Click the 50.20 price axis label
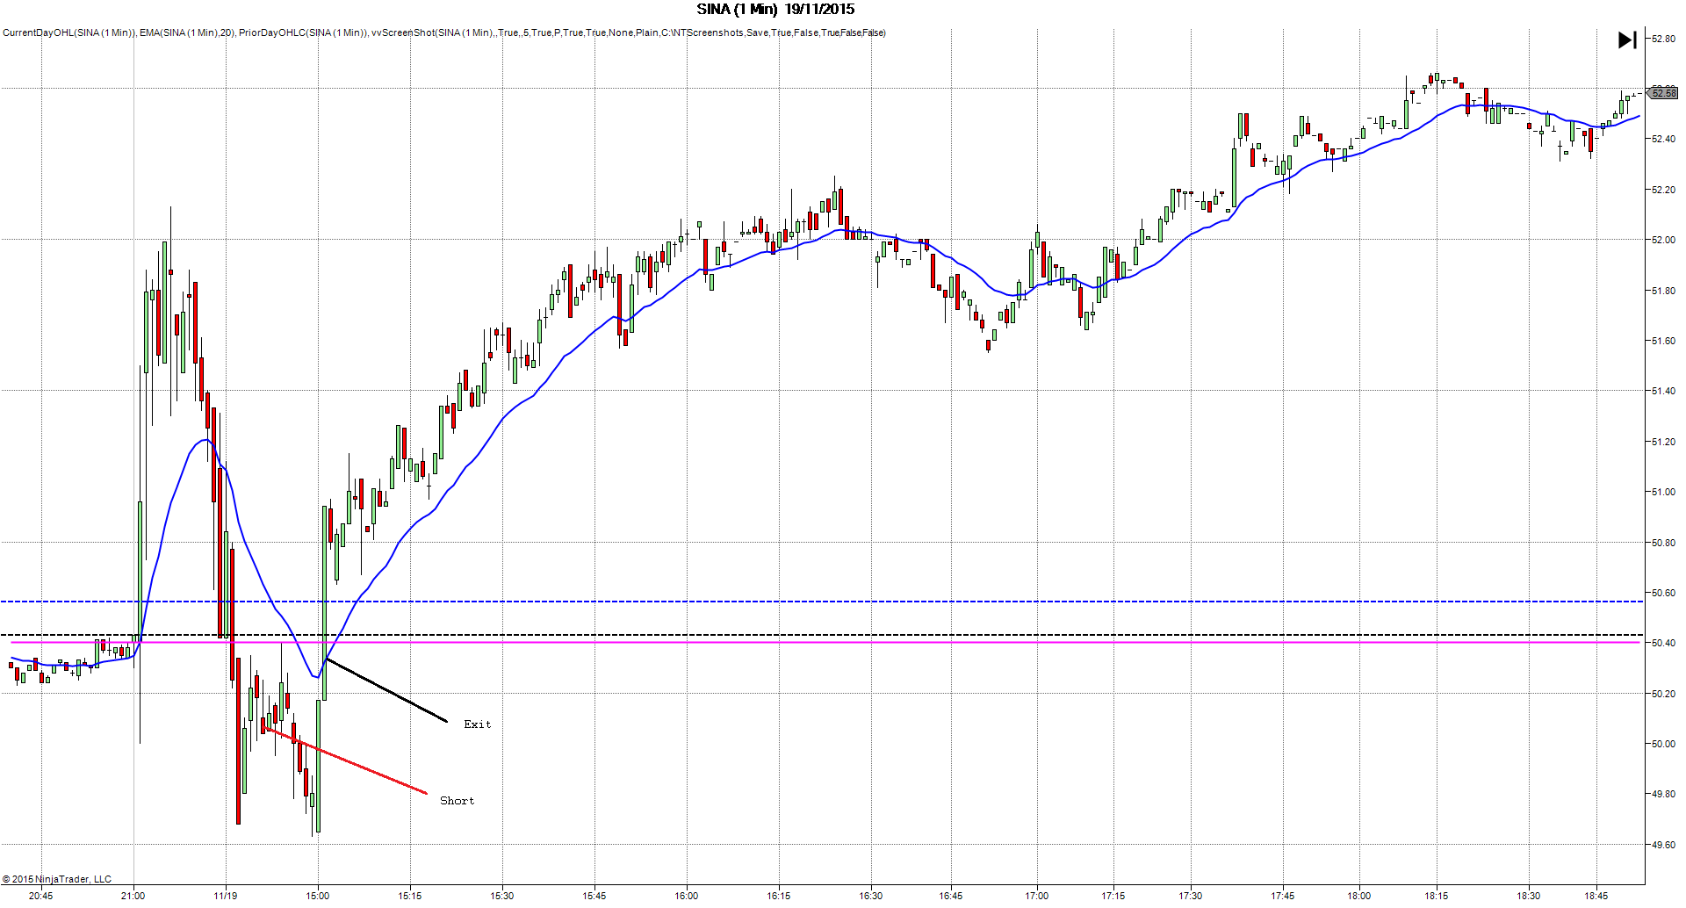The width and height of the screenshot is (1686, 908). (1663, 694)
